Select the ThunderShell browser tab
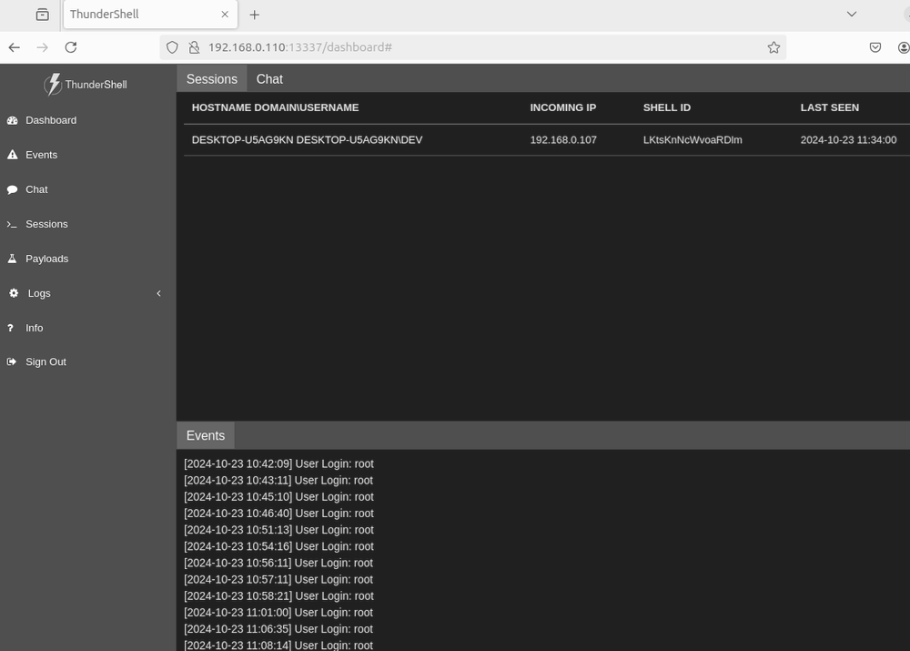The image size is (910, 651). click(x=150, y=15)
